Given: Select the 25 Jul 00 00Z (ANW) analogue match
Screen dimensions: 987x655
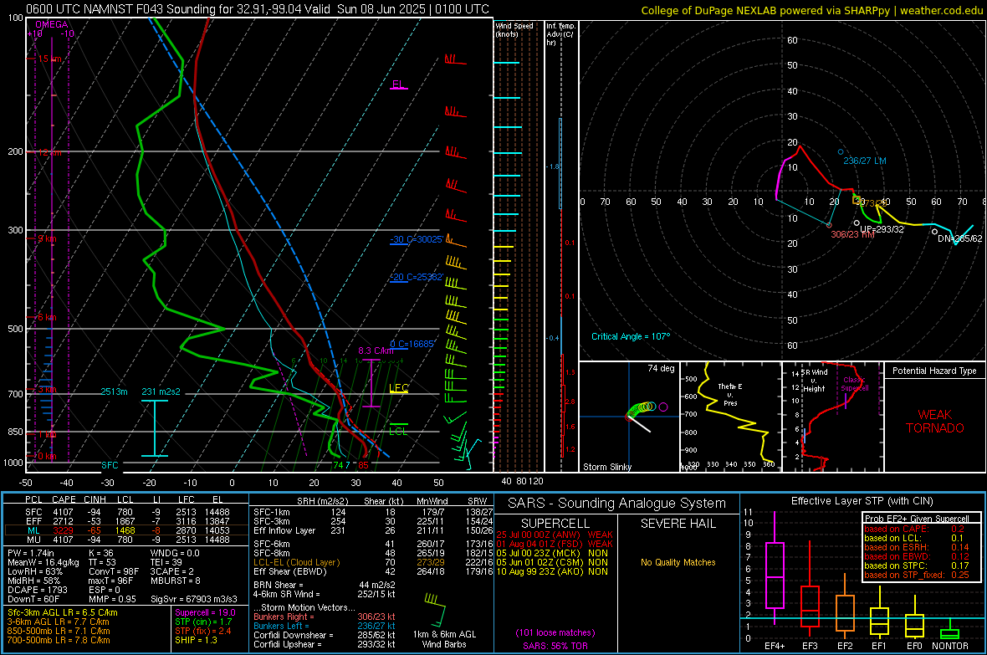Looking at the screenshot, I should (x=554, y=535).
